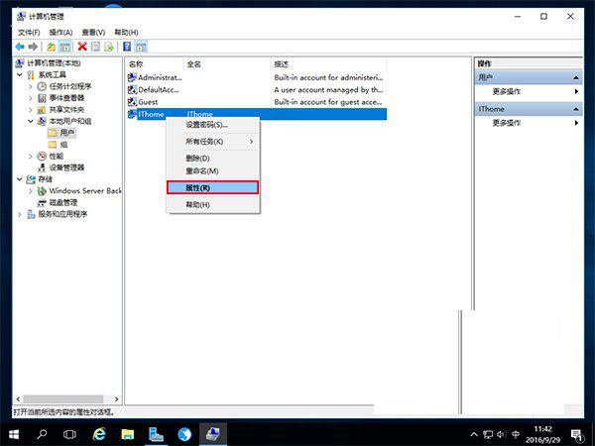Image resolution: width=595 pixels, height=446 pixels.
Task: Click left arrow of tree pane scrollbar
Action: (x=18, y=399)
